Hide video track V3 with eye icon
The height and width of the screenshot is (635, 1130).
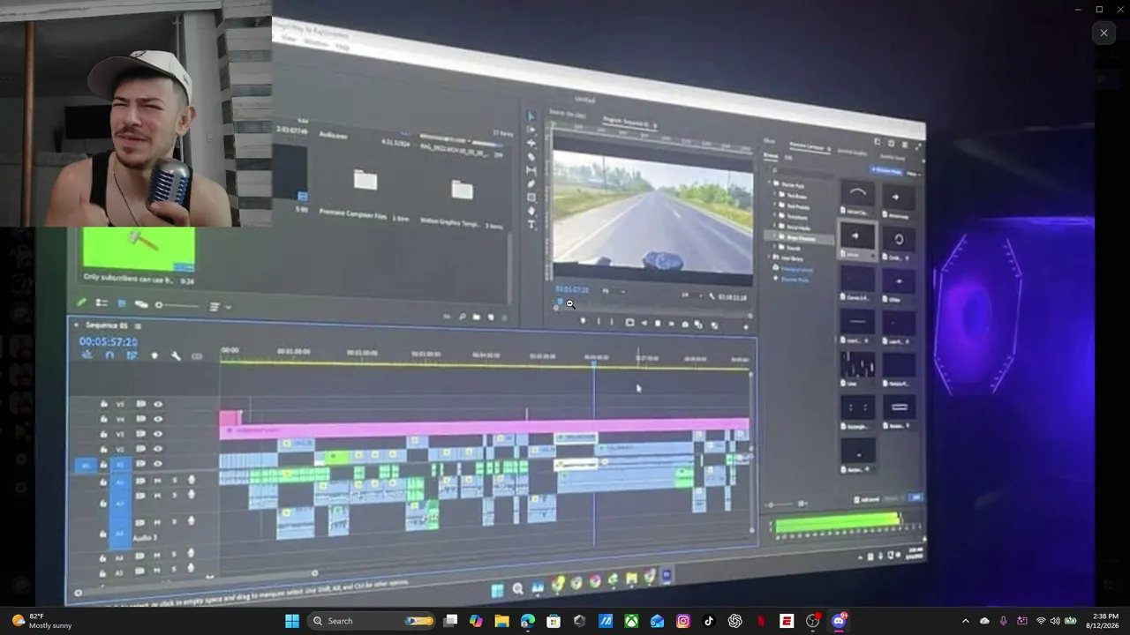(x=159, y=434)
